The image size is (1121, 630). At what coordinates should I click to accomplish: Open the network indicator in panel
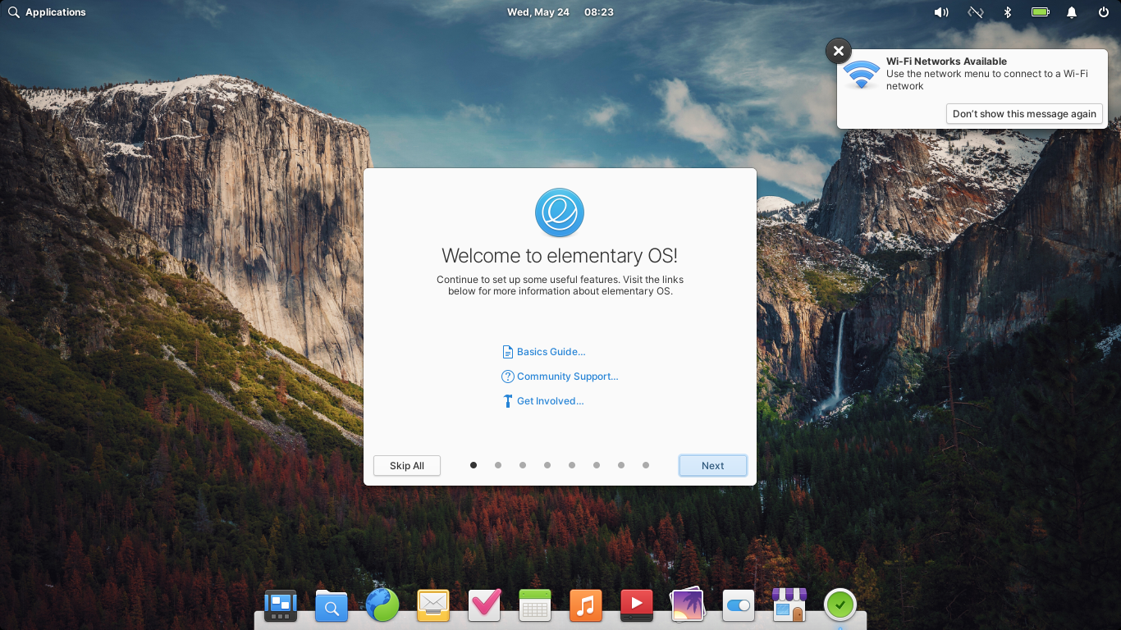click(976, 12)
